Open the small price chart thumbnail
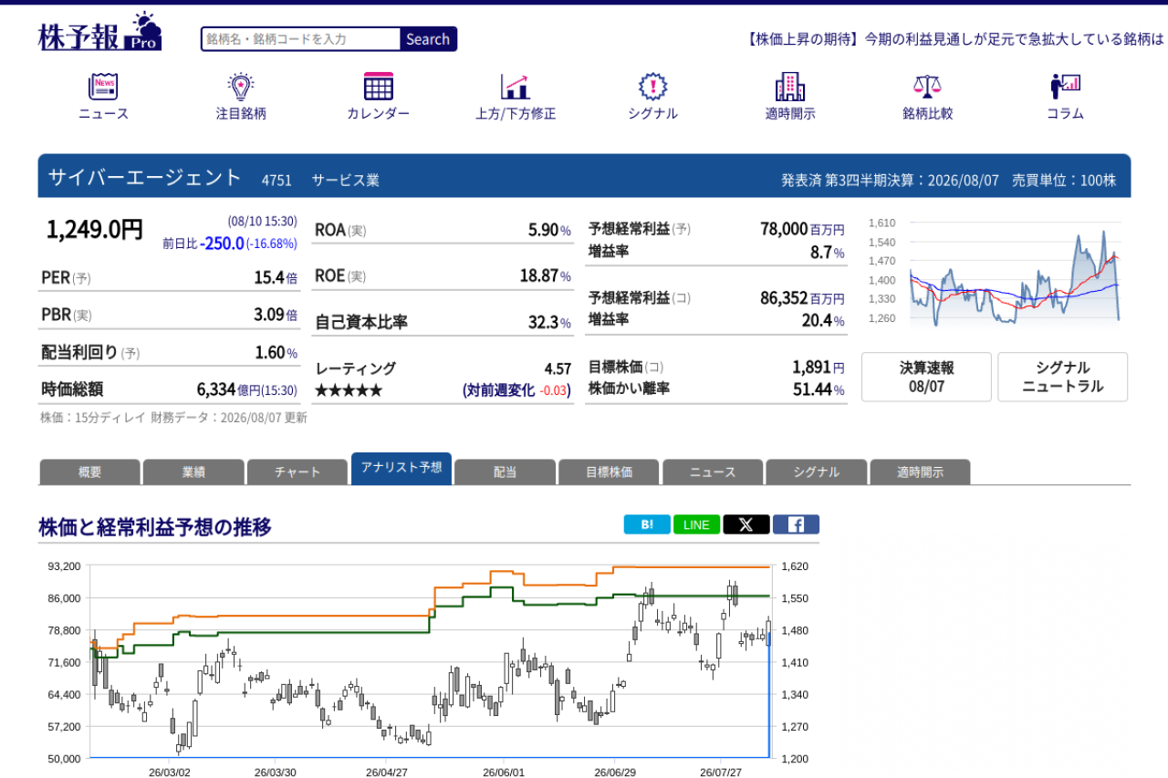Screen dimensions: 1168x778 click(995, 272)
